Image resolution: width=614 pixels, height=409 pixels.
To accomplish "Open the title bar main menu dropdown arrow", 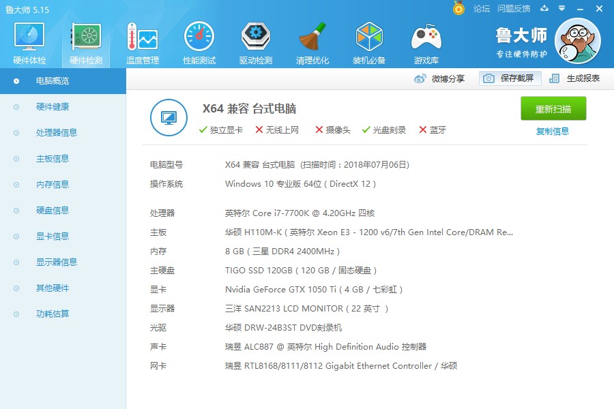I will tap(561, 9).
